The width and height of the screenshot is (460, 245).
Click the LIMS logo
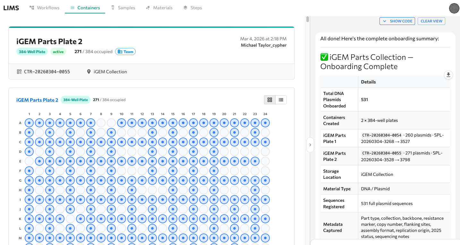tap(11, 8)
